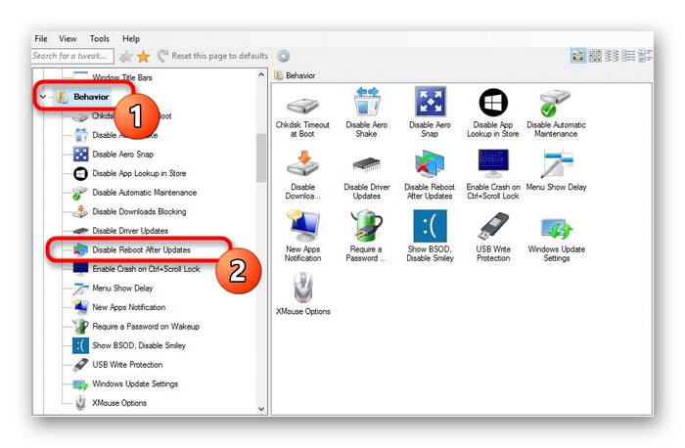This screenshot has width=685, height=448.
Task: Switch to the fourth details view mode
Action: (628, 56)
